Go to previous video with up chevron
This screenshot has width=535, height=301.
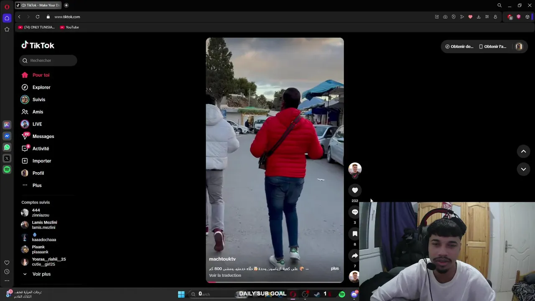(x=523, y=151)
